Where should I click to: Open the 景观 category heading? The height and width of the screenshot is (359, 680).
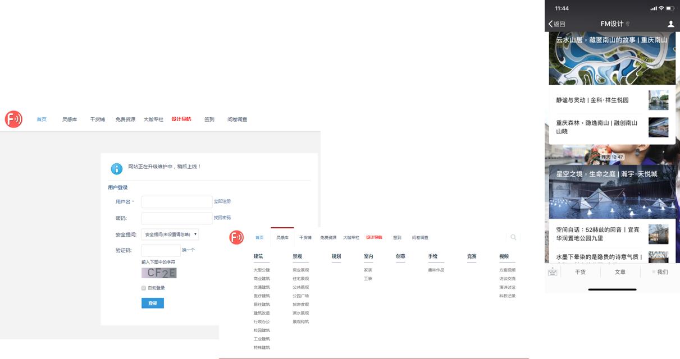[297, 256]
